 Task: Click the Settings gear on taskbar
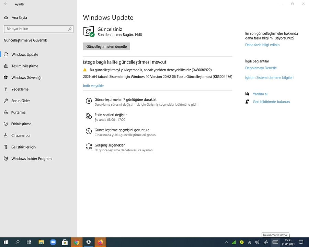tap(89, 242)
